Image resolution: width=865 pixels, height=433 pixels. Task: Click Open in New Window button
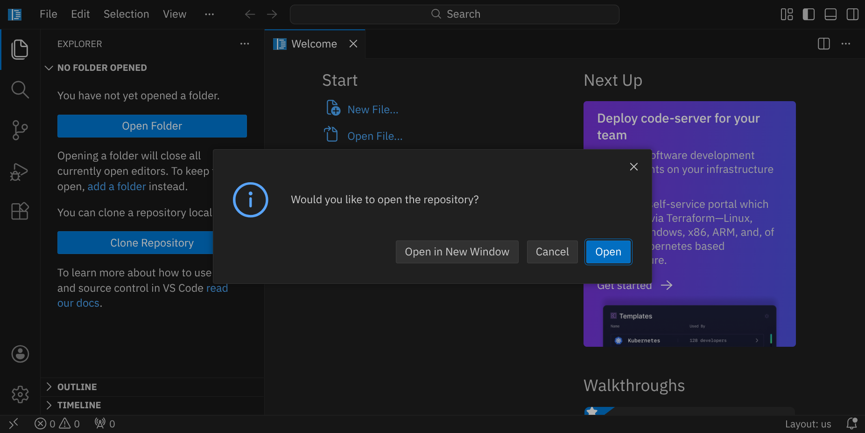pyautogui.click(x=457, y=252)
